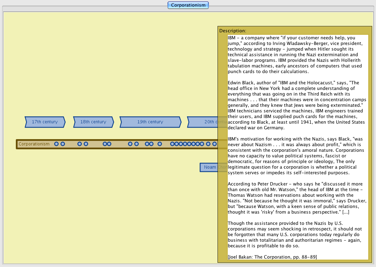
Task: Click the Corporationism title tab at top
Action: coord(188,5)
